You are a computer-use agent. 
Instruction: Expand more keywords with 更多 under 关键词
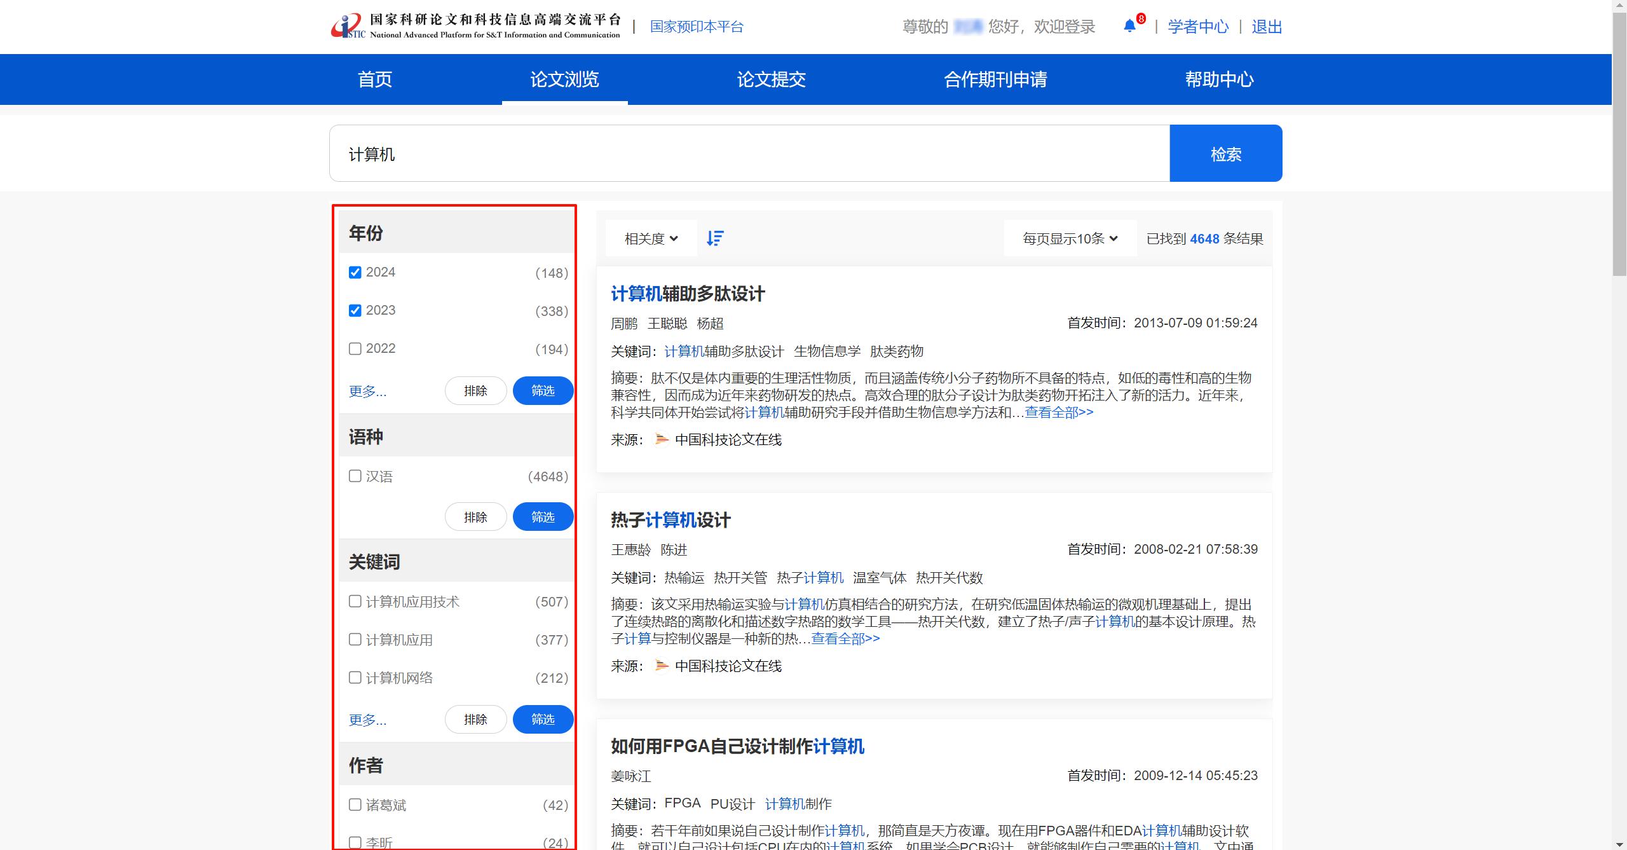coord(367,720)
